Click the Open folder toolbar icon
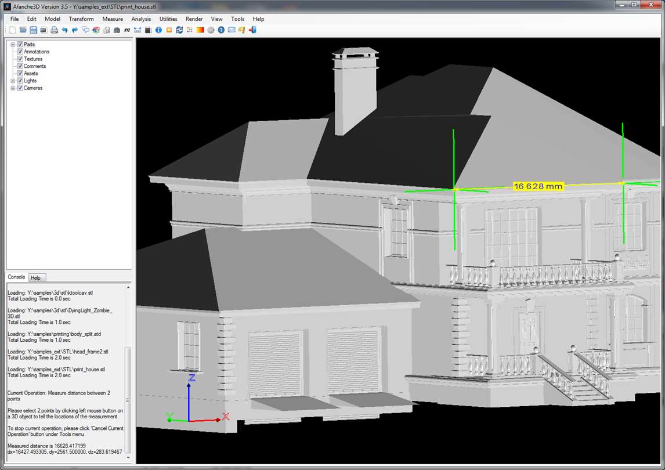This screenshot has width=665, height=470. pyautogui.click(x=23, y=30)
